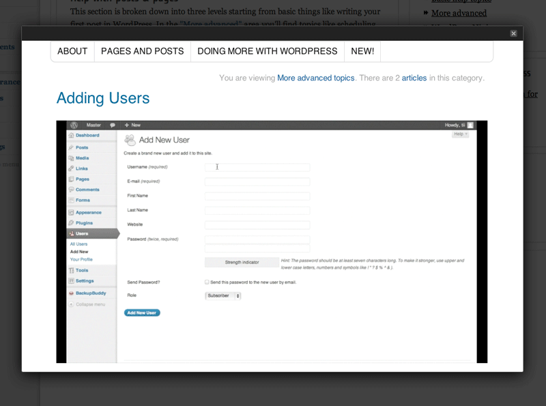Collapse the admin menu arrow
The height and width of the screenshot is (406, 546).
(72, 304)
